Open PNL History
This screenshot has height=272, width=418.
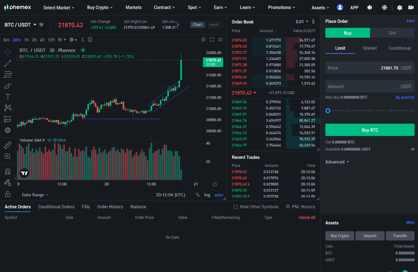coord(301,207)
